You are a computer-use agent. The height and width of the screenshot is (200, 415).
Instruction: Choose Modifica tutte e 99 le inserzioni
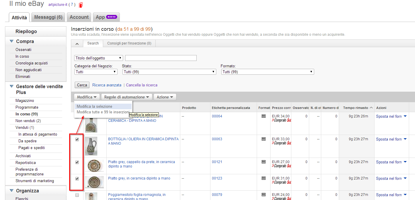[x=103, y=112]
